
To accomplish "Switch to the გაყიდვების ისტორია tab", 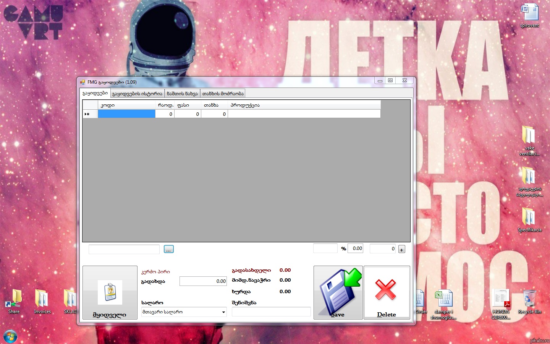I will tap(137, 94).
